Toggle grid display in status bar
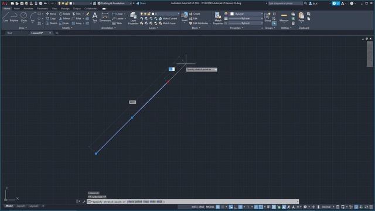This screenshot has width=375, height=211. click(218, 207)
